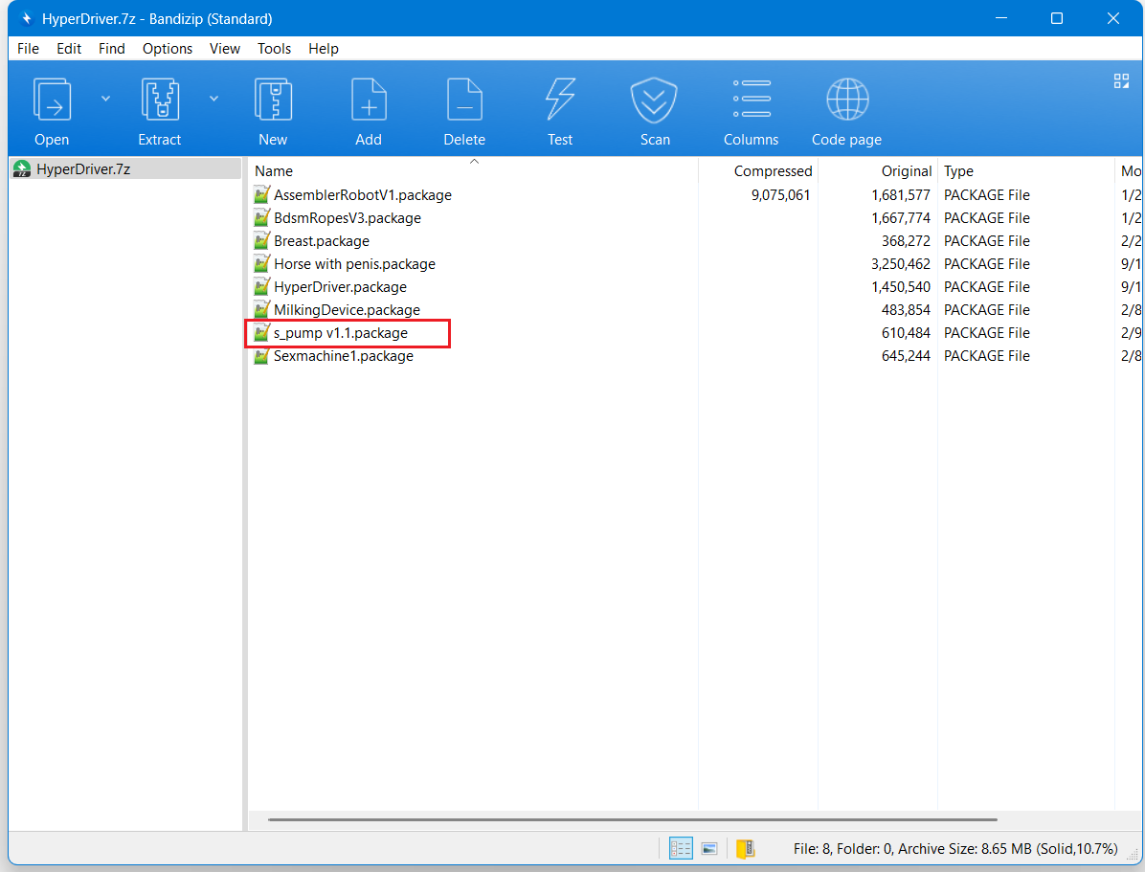
Task: Click the toolbar layout grid icon
Action: click(1121, 81)
